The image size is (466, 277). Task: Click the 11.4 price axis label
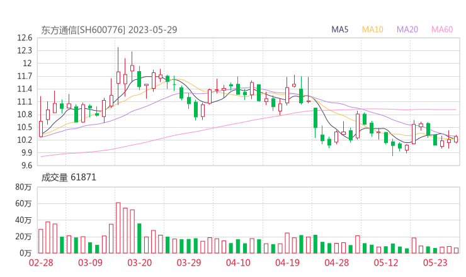25,89
